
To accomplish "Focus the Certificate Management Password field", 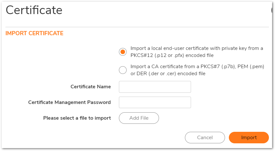I will 155,102.
